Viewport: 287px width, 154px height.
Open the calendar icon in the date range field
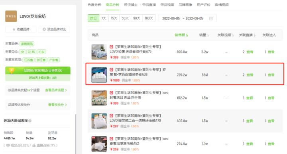tap(211, 18)
